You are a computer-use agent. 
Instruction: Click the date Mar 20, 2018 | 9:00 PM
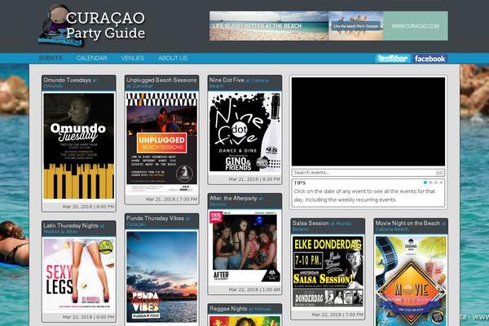[x=88, y=206]
